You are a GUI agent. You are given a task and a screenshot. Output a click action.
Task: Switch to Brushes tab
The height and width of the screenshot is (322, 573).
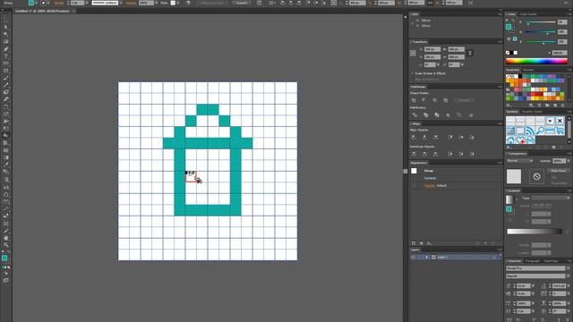point(528,70)
